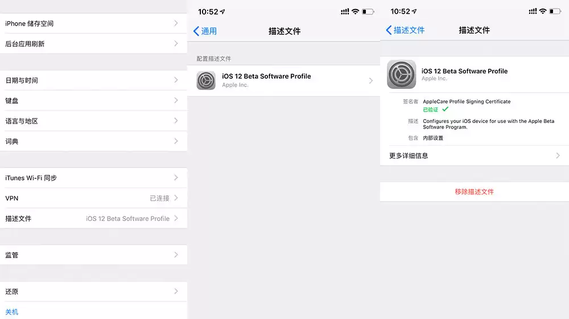
Task: Go back via blue 描述文件 button
Action: click(x=405, y=30)
